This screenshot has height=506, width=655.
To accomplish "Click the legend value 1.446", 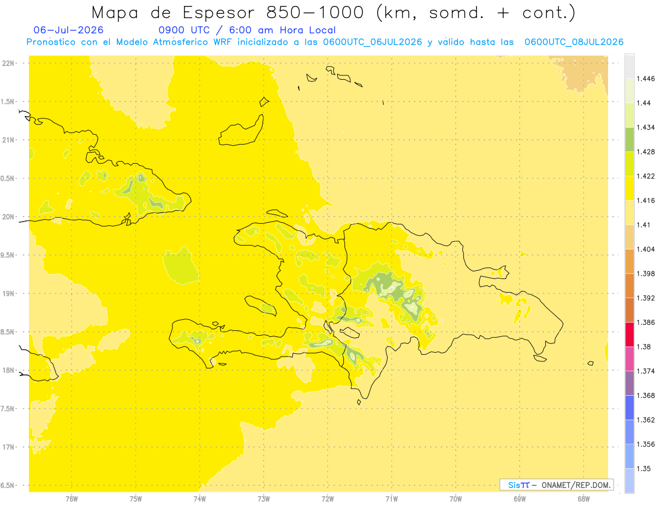I will click(x=646, y=79).
